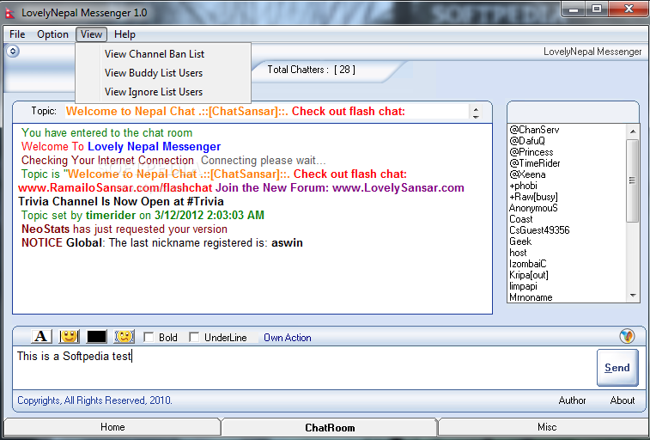Open the Author link
The image size is (650, 440).
572,400
